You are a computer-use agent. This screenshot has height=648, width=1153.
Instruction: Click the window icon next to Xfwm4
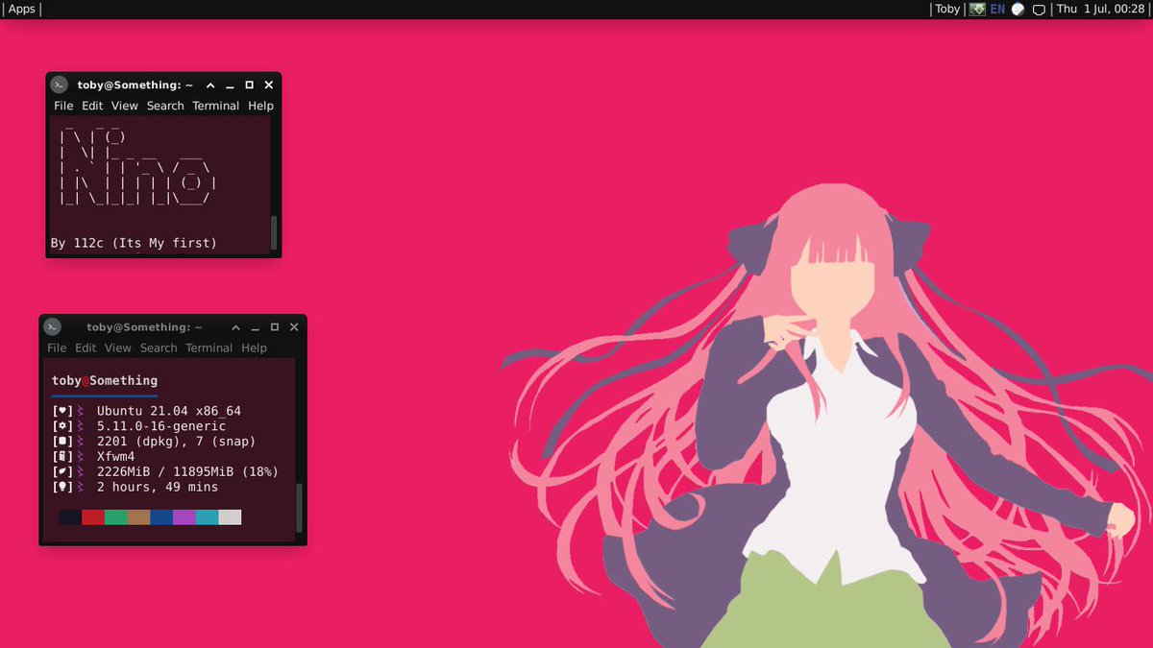[62, 455]
